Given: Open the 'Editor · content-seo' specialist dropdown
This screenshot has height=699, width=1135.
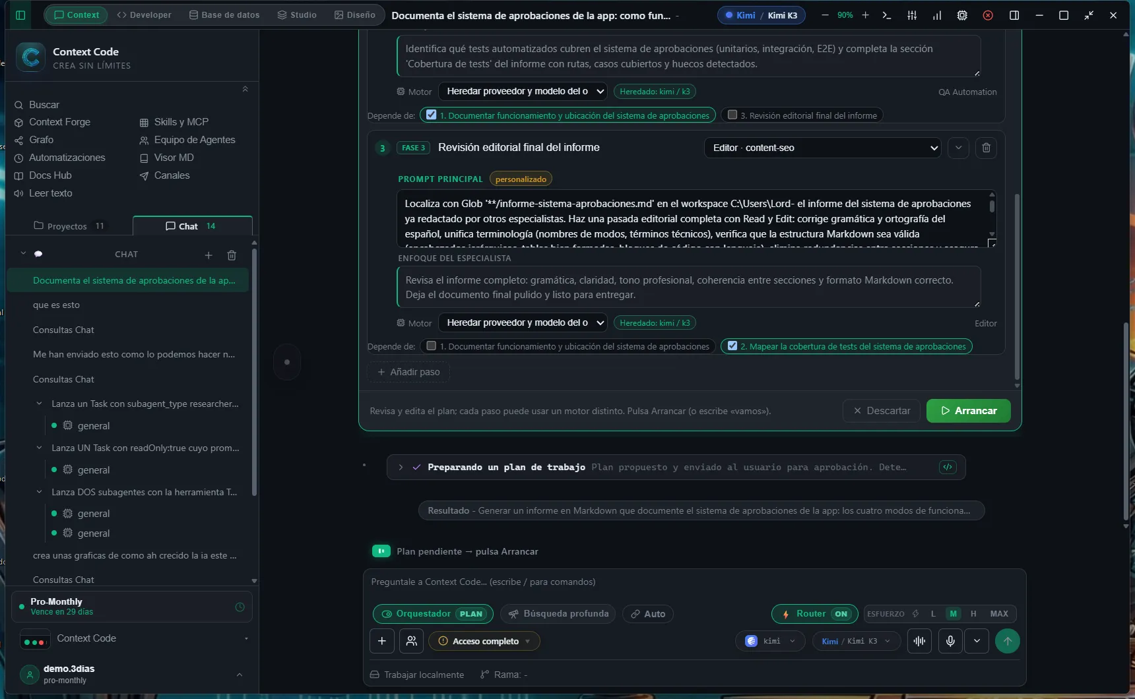Looking at the screenshot, I should click(x=823, y=148).
